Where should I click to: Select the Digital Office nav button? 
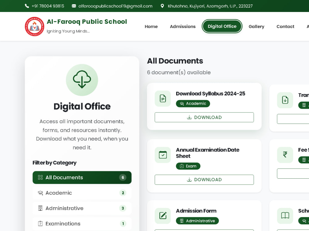pyautogui.click(x=222, y=26)
